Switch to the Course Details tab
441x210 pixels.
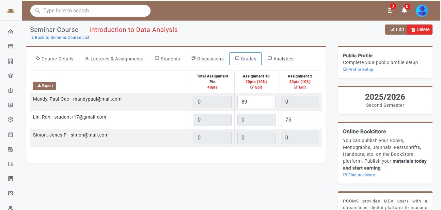(55, 59)
